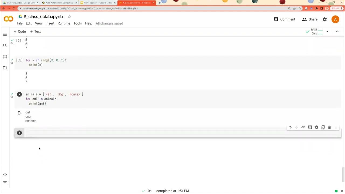Open the Help menu

[x=89, y=23]
